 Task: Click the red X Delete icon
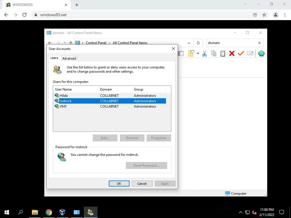pyautogui.click(x=232, y=53)
